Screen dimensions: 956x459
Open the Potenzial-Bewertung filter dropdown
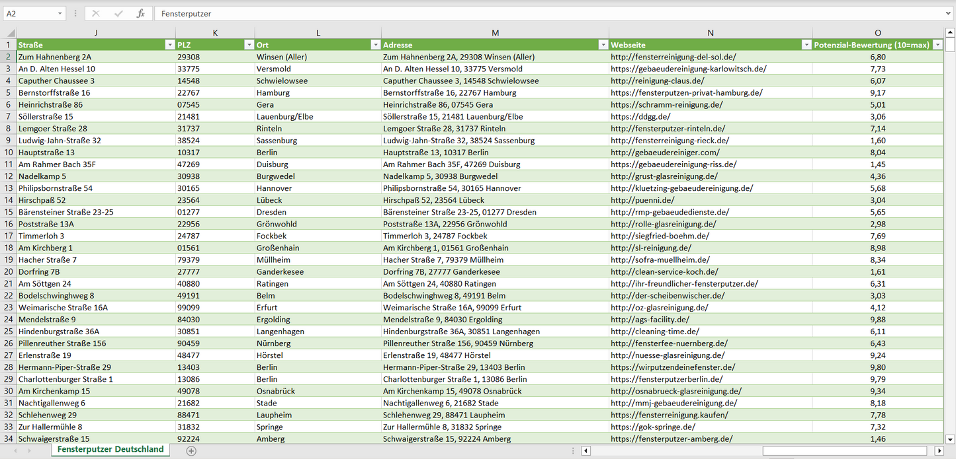(937, 45)
